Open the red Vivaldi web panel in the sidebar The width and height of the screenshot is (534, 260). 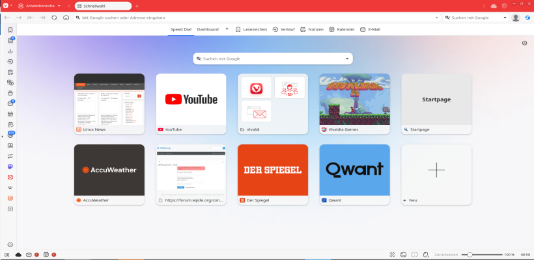click(x=10, y=177)
